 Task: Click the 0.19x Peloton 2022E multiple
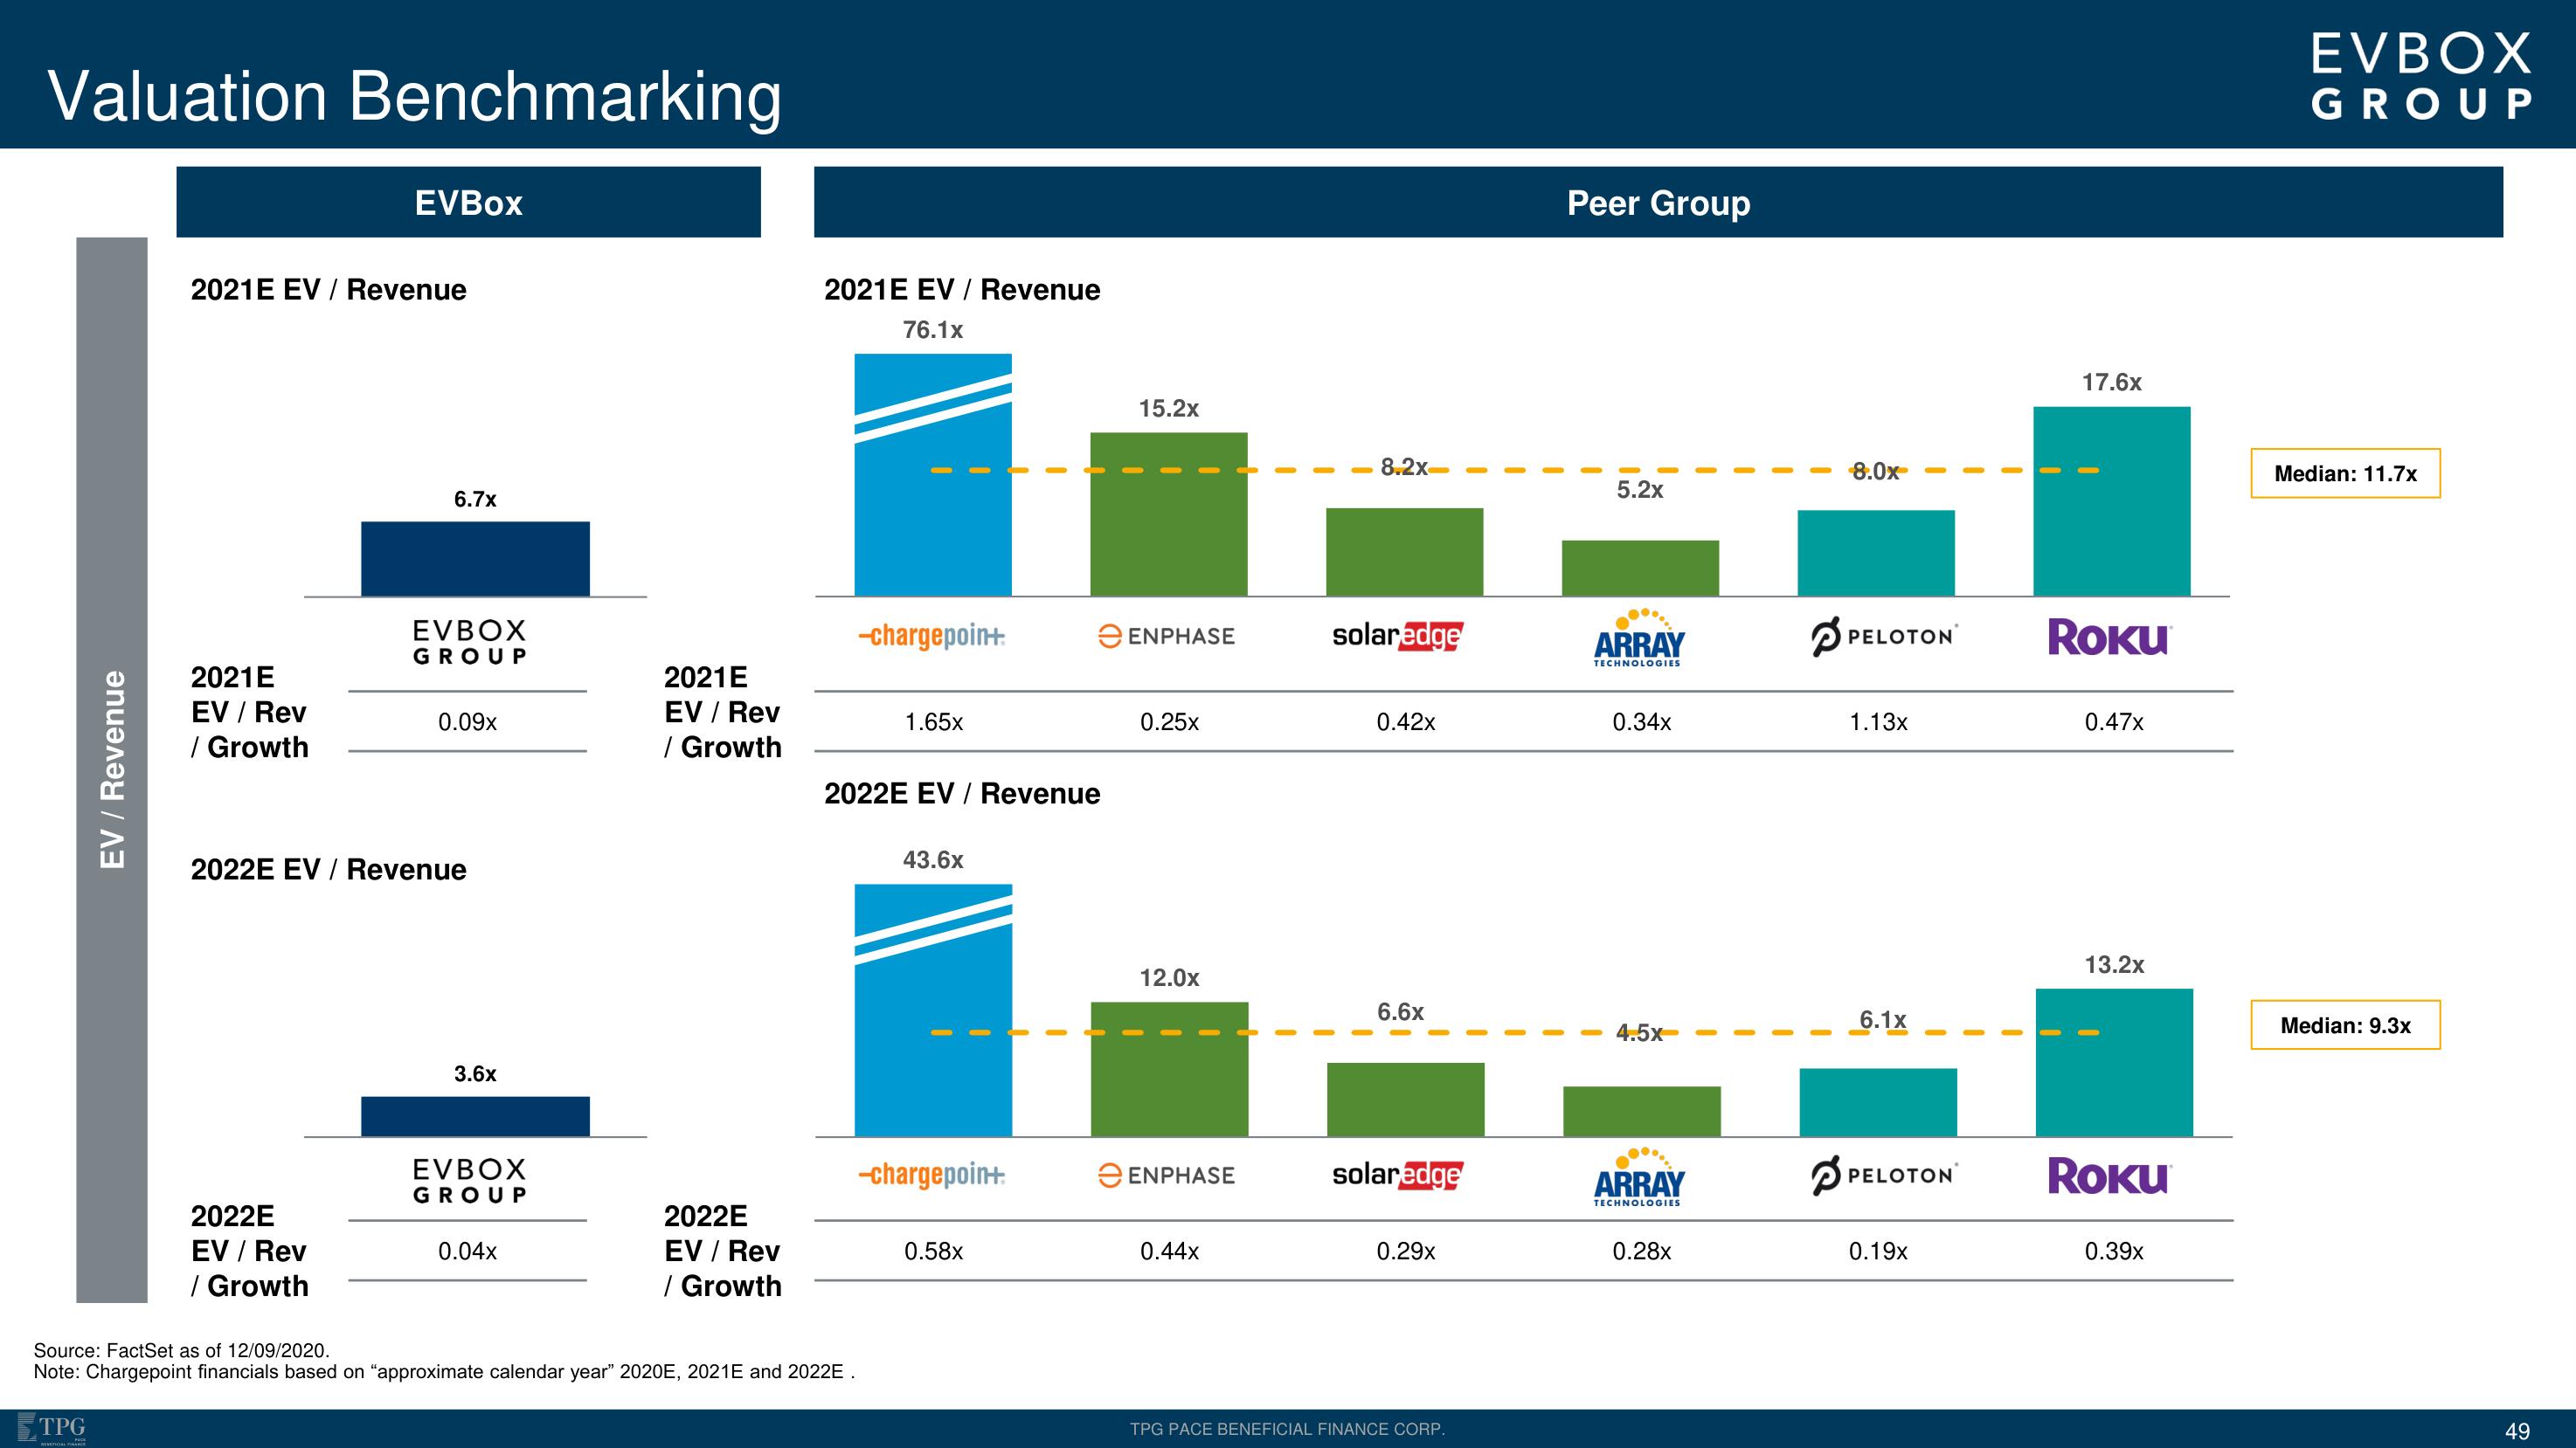(1877, 1251)
